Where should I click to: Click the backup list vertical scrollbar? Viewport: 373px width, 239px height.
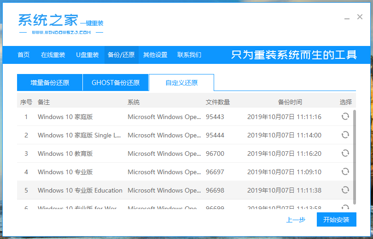coord(354,156)
